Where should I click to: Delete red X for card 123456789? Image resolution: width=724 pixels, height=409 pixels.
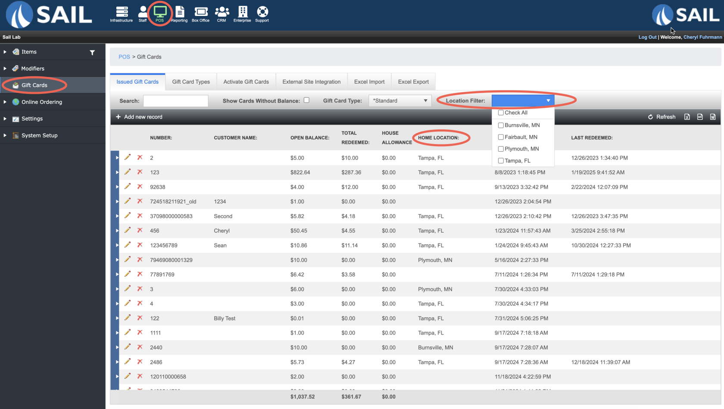(x=140, y=245)
